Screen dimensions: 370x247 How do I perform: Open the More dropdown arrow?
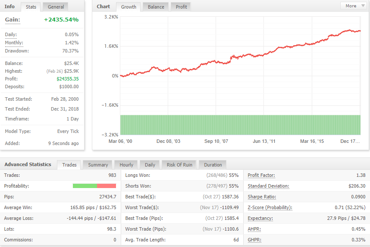pos(363,6)
